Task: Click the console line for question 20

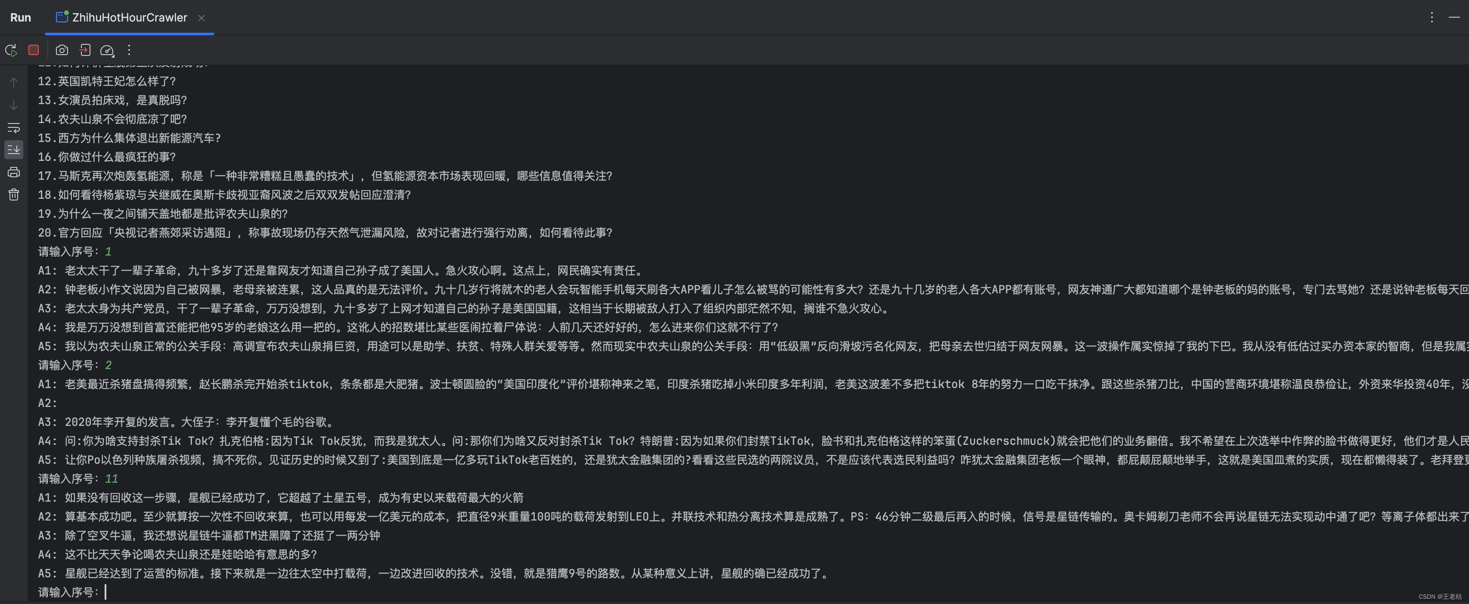Action: point(325,232)
